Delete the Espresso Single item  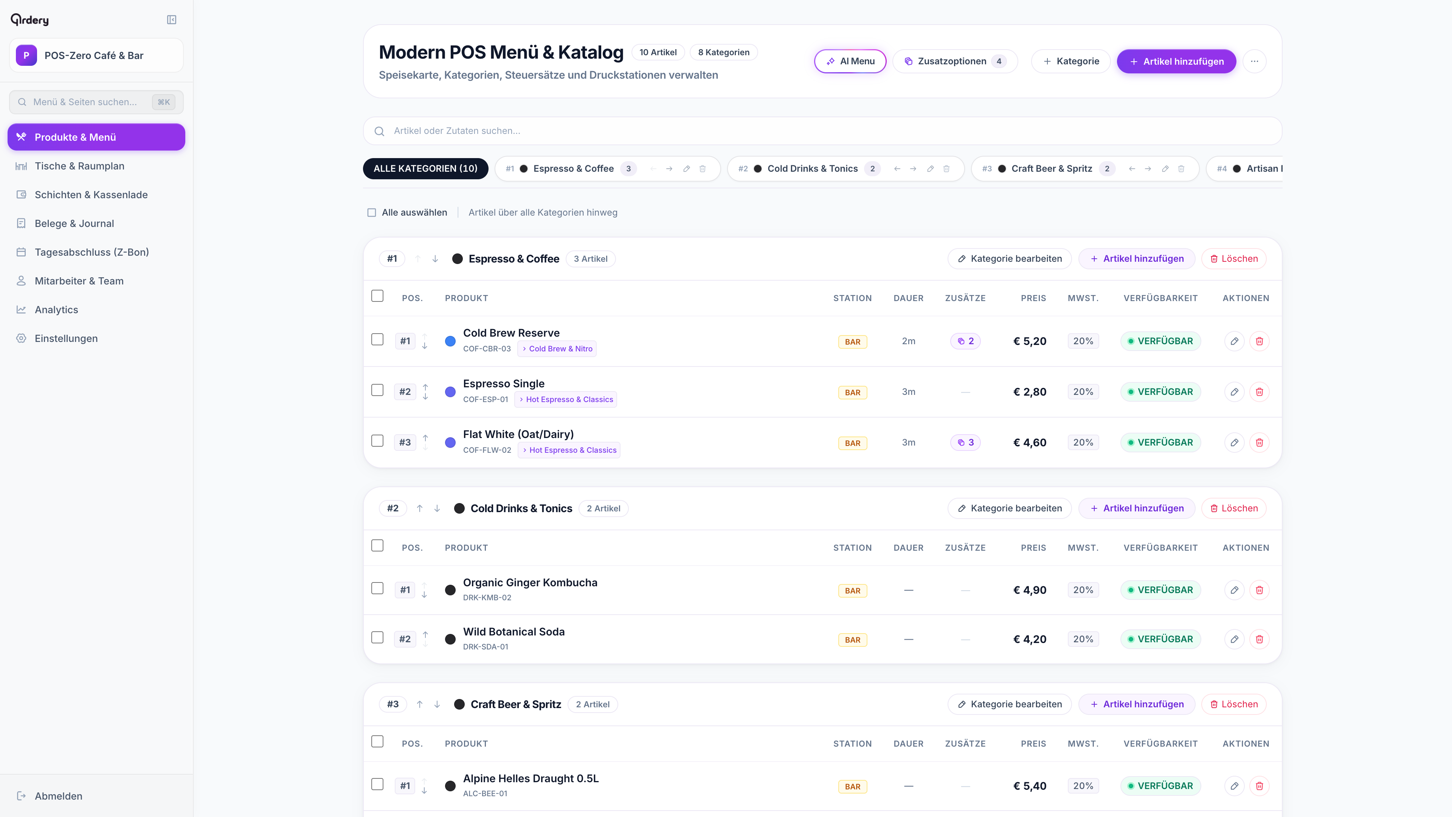1259,392
